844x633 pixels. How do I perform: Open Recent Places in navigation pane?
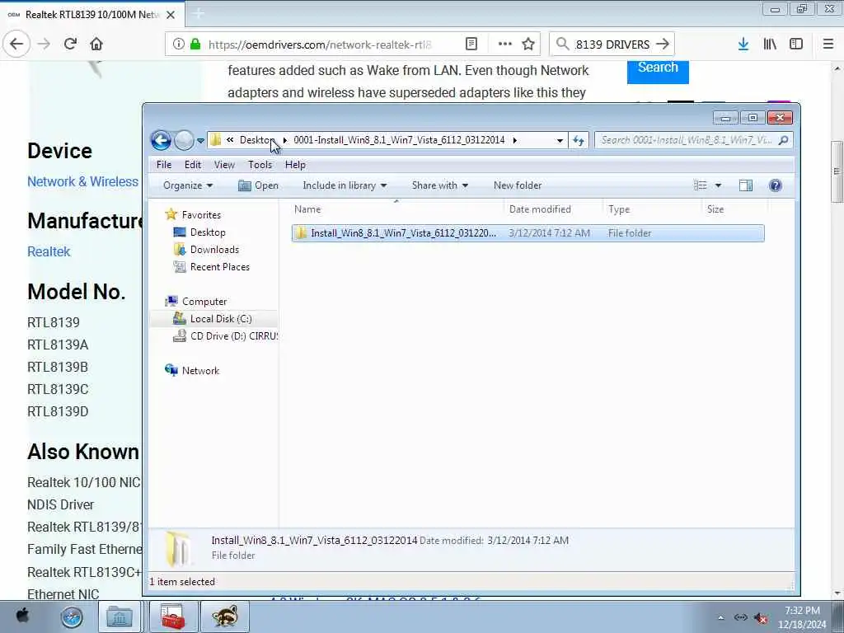[x=219, y=267]
